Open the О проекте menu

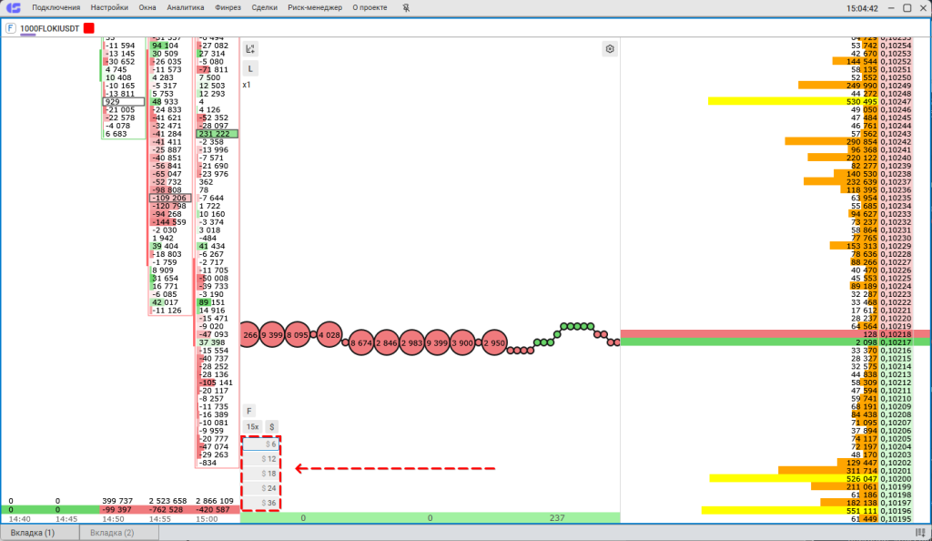pyautogui.click(x=370, y=7)
